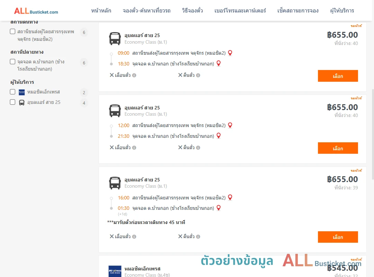Click the ALLBusticket.com logo
This screenshot has height=277, width=374.
[x=36, y=11]
